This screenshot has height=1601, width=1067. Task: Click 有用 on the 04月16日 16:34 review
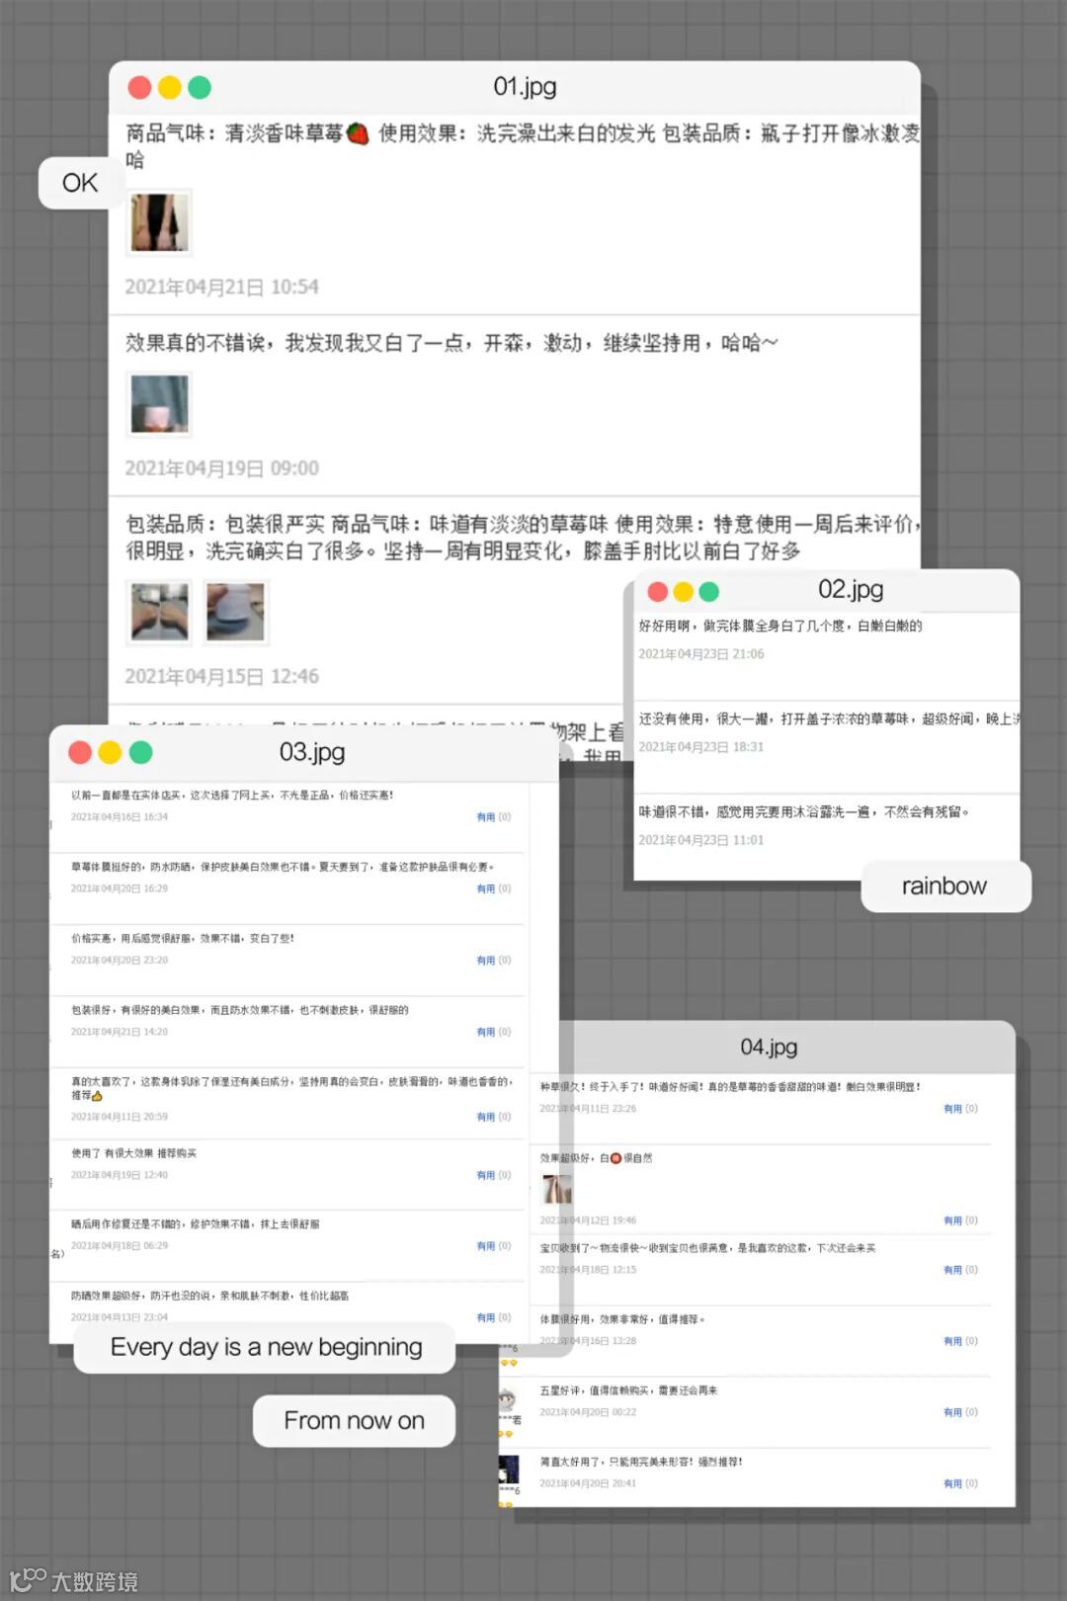tap(486, 817)
